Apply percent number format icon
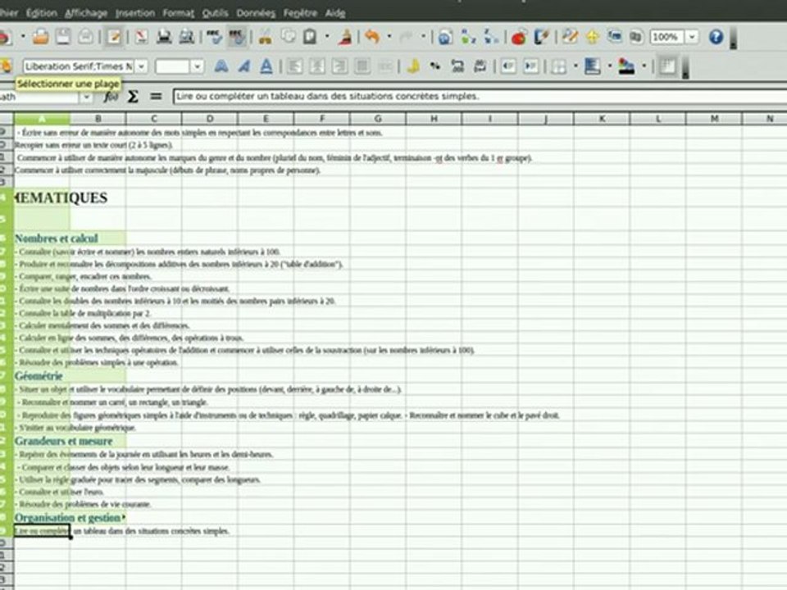 point(435,66)
